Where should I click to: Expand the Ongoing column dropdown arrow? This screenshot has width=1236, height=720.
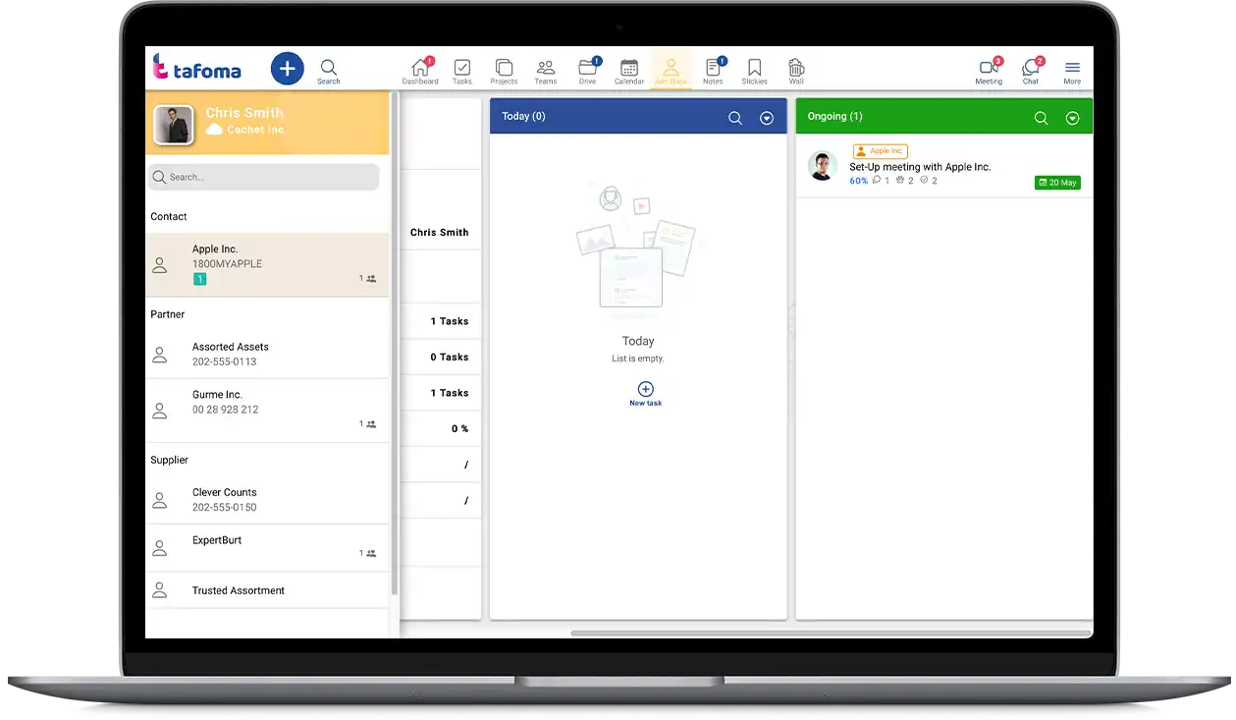tap(1073, 118)
